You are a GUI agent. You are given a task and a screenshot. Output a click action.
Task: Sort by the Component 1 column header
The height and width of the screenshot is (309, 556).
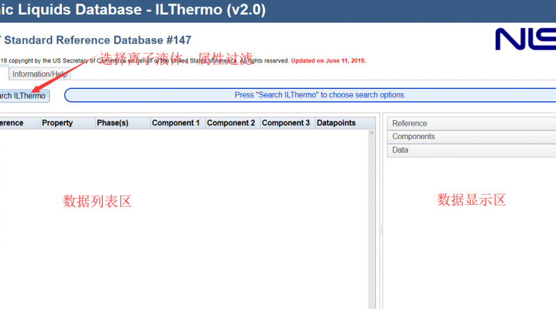(x=178, y=123)
